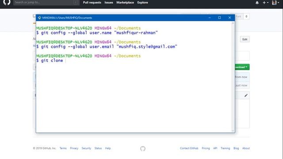Open the Security footer link
The height and width of the screenshot is (159, 283).
pyautogui.click(x=86, y=148)
